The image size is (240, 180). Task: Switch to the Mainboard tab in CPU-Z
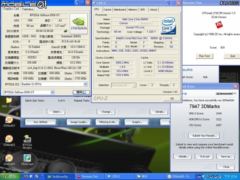120,9
